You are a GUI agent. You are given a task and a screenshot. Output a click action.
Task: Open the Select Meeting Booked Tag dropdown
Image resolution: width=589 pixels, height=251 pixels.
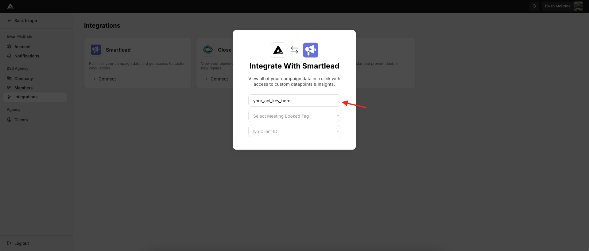pos(294,116)
